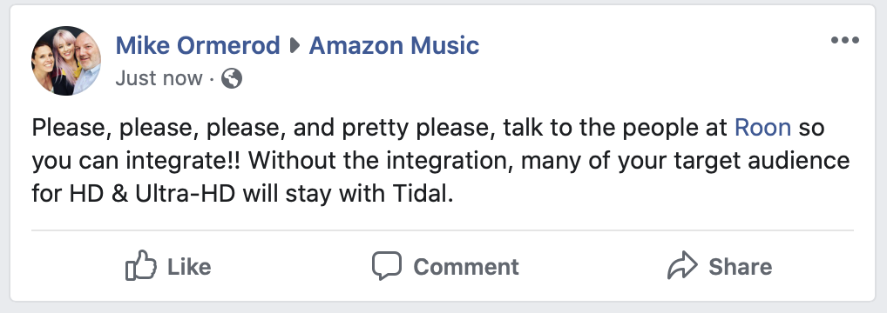This screenshot has height=313, width=887.
Task: Visit the Amazon Music page link
Action: click(x=394, y=46)
